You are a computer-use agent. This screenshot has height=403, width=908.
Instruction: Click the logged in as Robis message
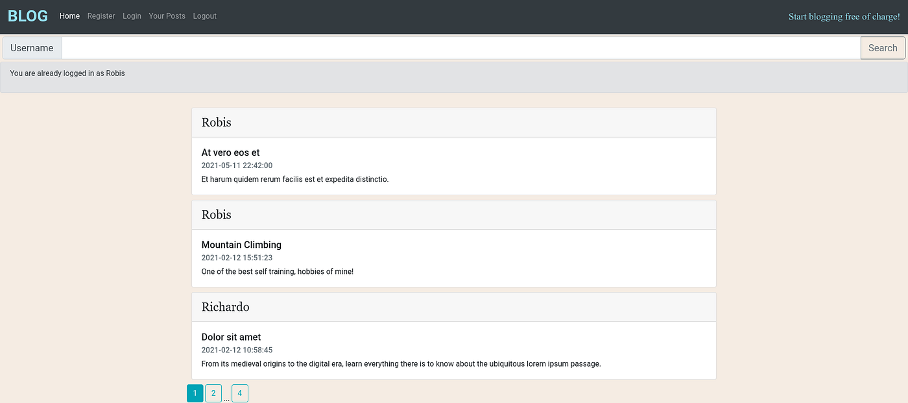click(x=67, y=73)
